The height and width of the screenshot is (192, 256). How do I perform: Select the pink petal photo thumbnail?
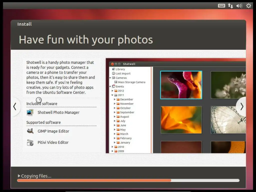click(181, 85)
